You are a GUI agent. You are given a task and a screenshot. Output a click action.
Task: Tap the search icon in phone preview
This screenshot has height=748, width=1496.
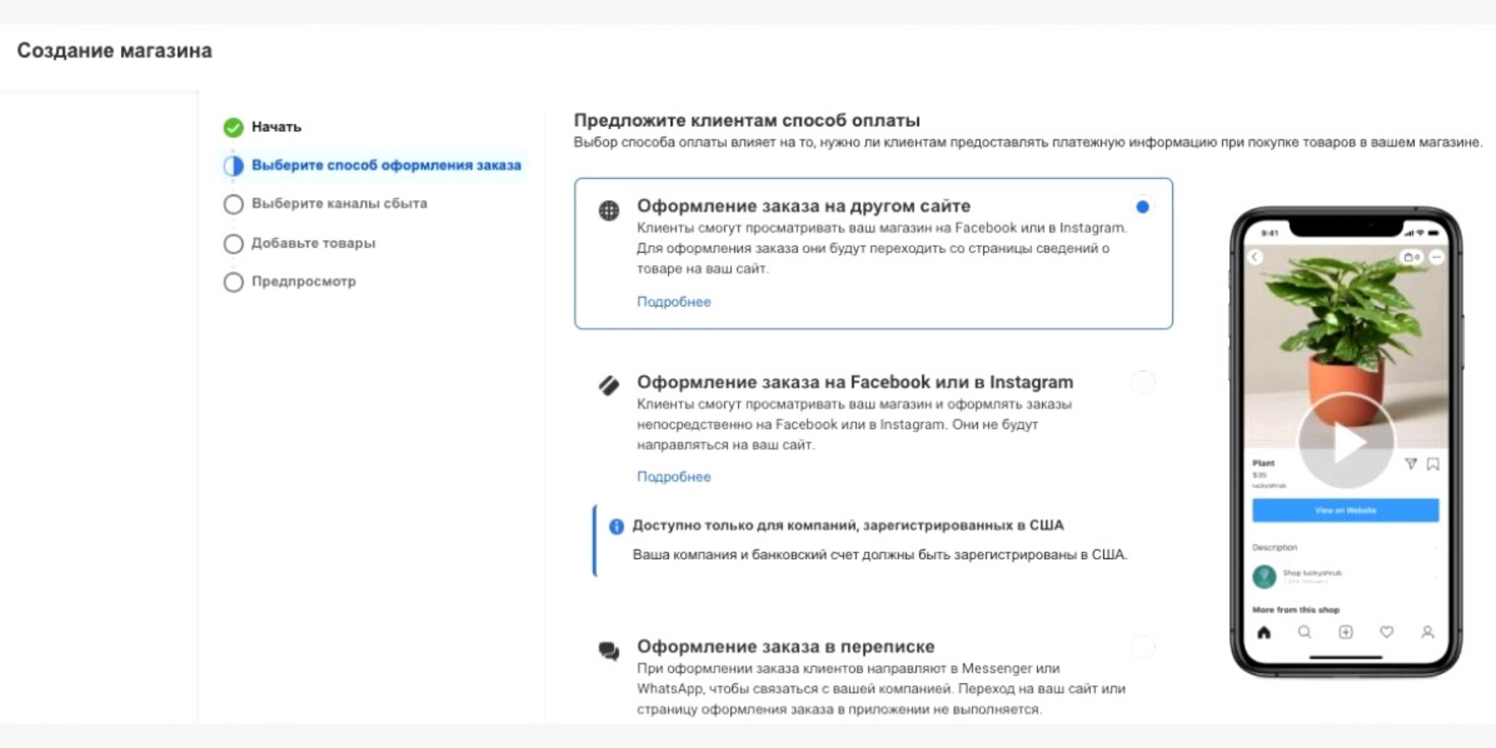pos(1304,633)
